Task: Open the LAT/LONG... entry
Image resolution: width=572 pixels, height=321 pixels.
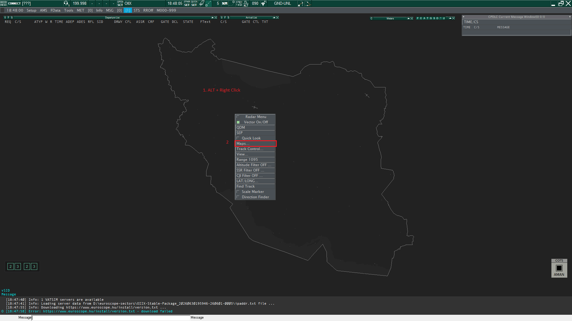Action: [x=255, y=181]
